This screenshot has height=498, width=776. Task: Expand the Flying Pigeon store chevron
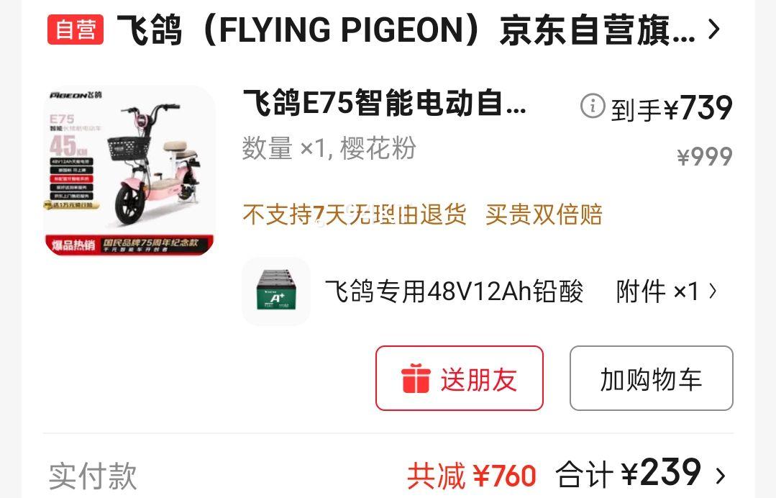(713, 30)
